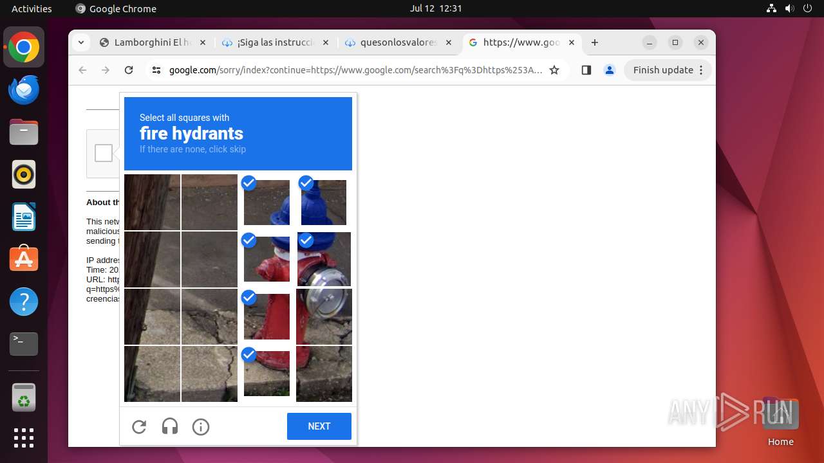Show Applications grid

click(x=24, y=438)
